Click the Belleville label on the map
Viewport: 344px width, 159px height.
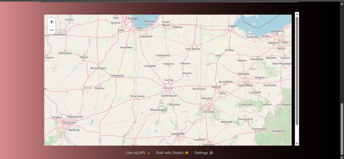click(x=74, y=130)
